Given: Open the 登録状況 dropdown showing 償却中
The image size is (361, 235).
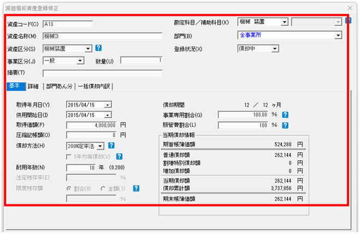Looking at the screenshot, I should (x=275, y=49).
